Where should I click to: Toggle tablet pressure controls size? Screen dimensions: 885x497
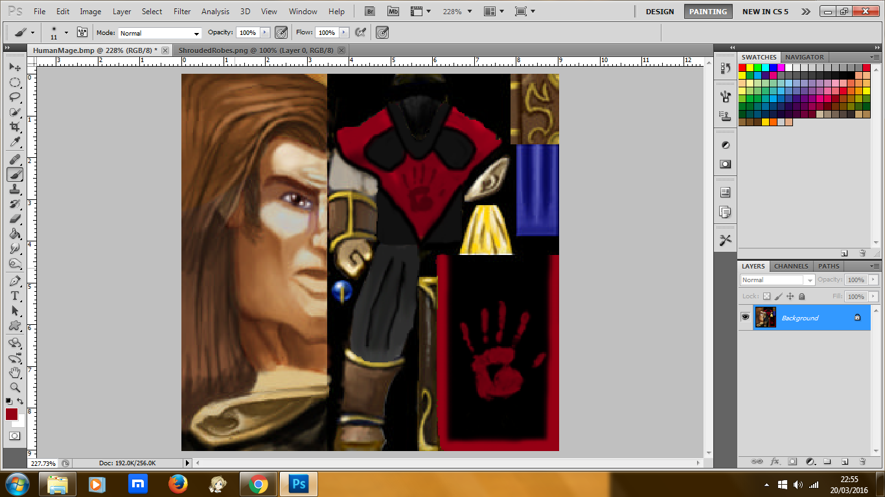382,32
